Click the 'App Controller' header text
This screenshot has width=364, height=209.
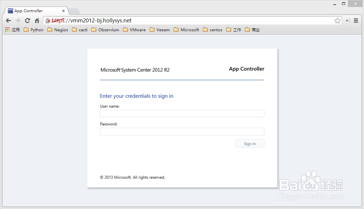coord(246,69)
